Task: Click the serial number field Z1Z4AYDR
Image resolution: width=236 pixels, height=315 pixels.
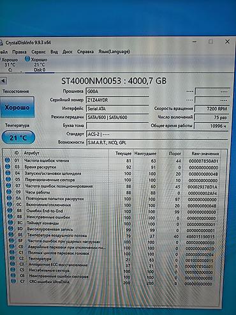Action: pos(117,100)
